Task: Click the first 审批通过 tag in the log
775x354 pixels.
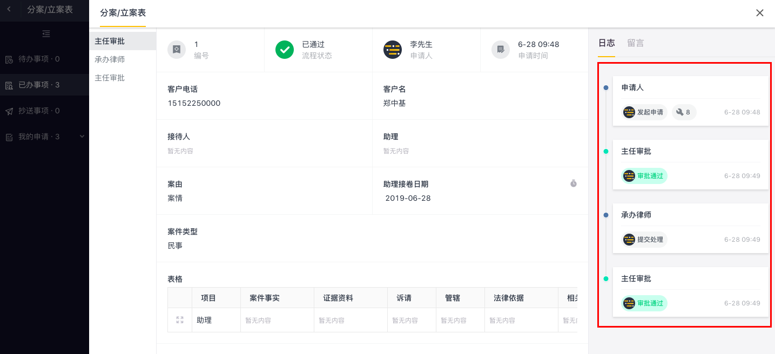Action: point(645,176)
